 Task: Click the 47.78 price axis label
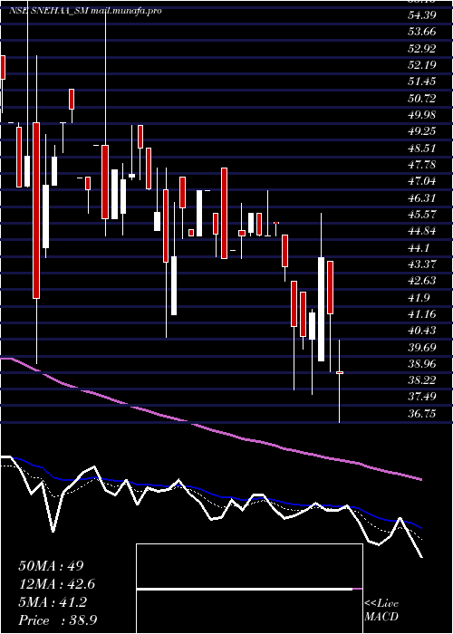[420, 164]
